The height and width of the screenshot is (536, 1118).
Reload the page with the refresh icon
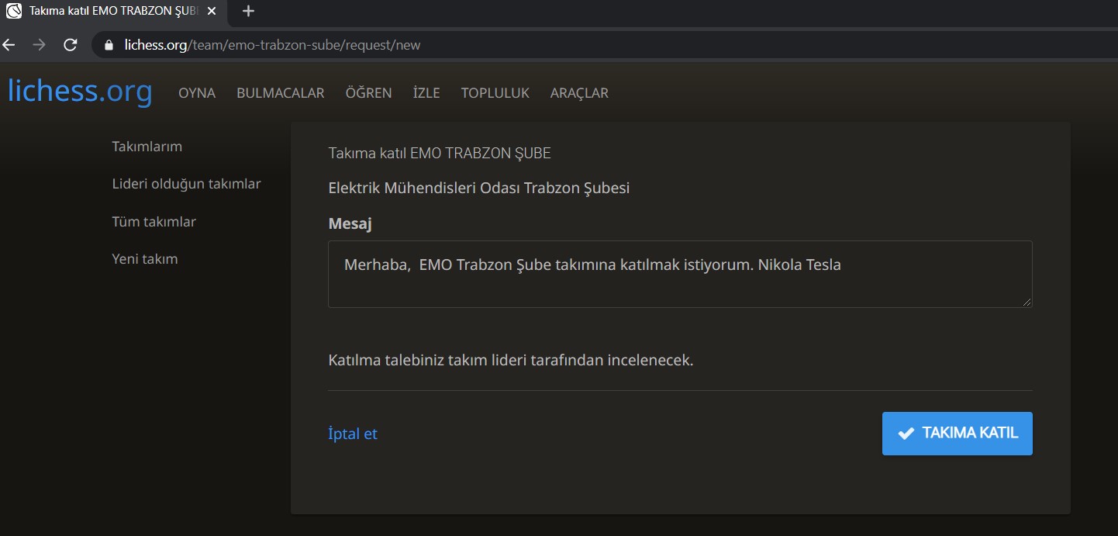70,45
